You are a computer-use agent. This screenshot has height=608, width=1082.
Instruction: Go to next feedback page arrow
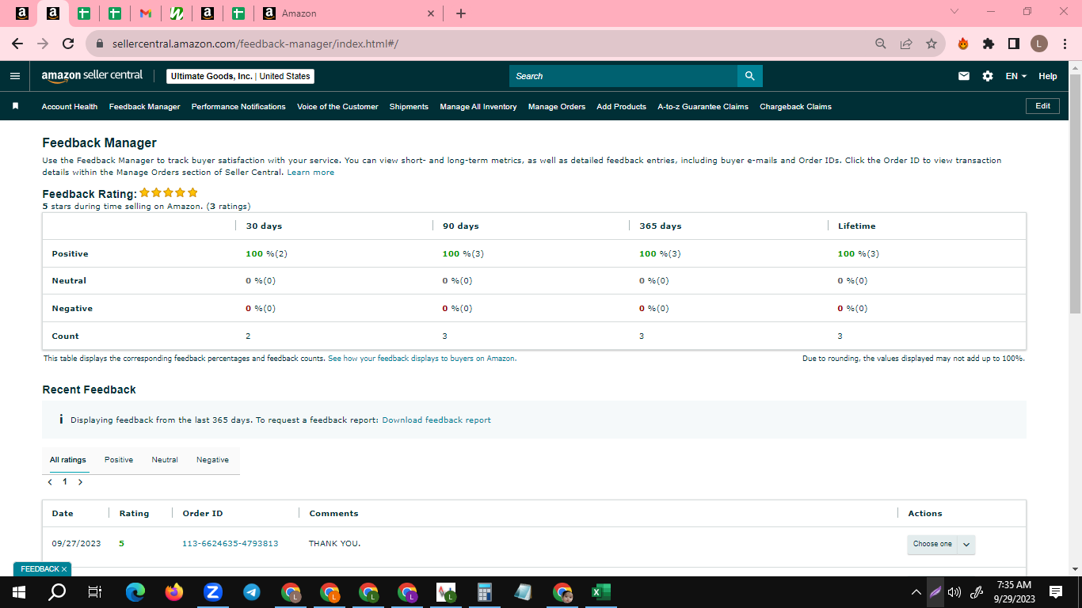point(80,481)
